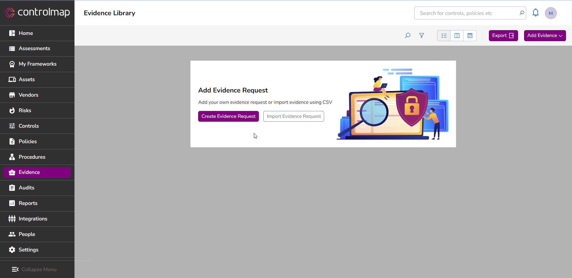Screen dimensions: 572x278
Task: Open the notifications bell icon
Action: 535,13
